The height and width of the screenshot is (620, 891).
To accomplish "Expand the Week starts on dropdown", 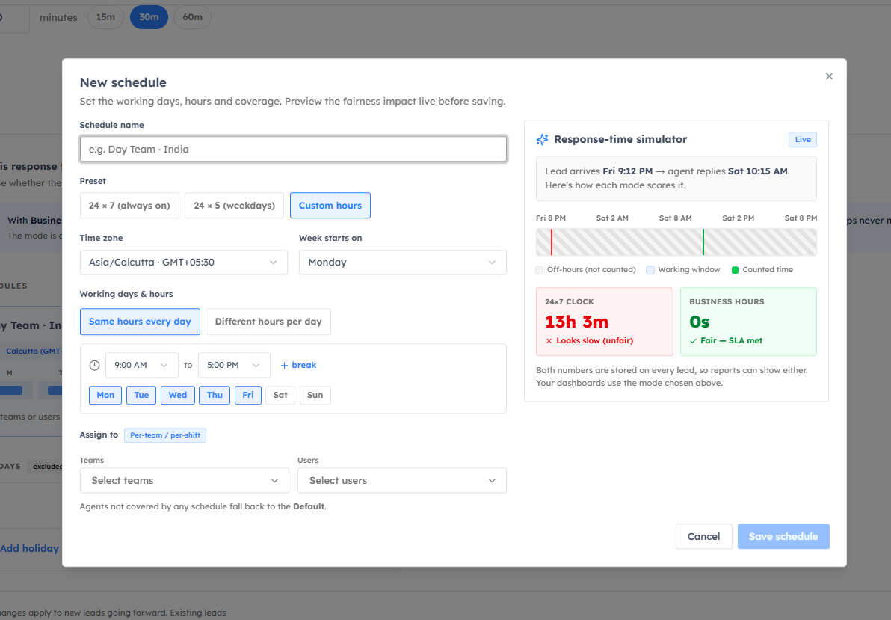I will tap(402, 263).
